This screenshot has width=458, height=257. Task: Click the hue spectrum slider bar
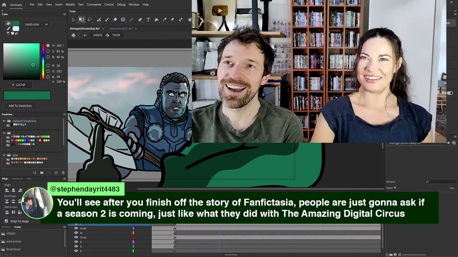[x=43, y=61]
